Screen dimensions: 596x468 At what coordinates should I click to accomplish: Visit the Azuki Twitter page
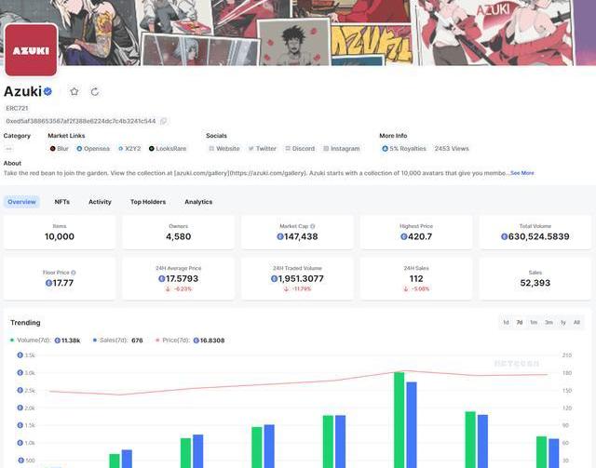(262, 148)
